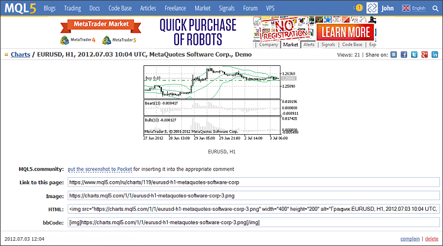Open Docs section
Viewport: 443px width, 246px height.
point(95,8)
